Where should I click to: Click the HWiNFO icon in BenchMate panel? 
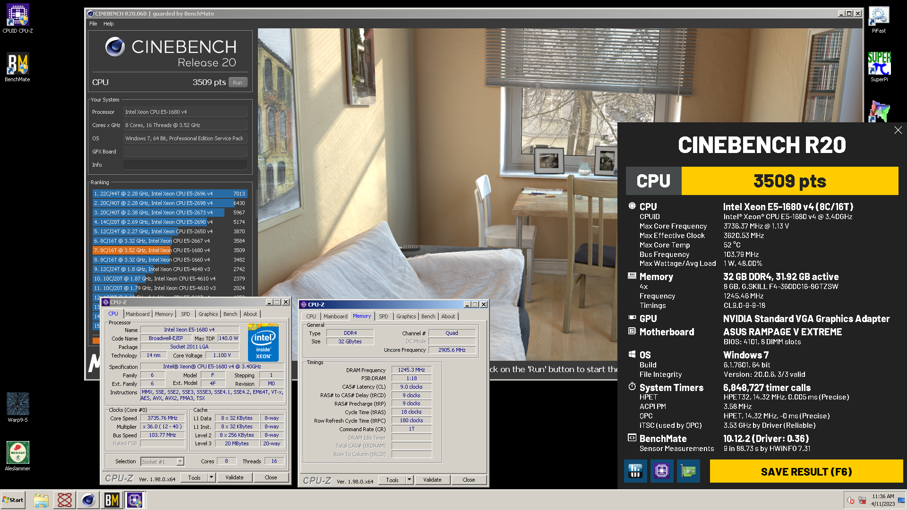click(635, 471)
